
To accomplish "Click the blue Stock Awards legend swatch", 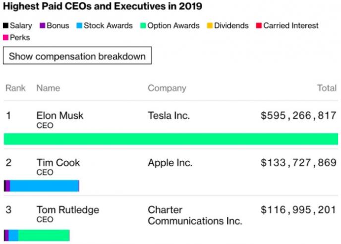I will (x=80, y=26).
